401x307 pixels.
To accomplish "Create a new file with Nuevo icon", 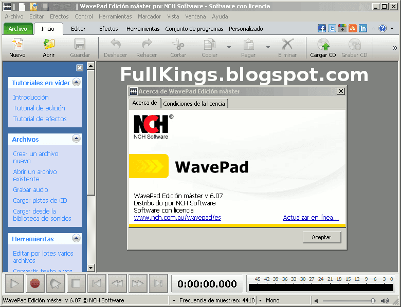I will (x=17, y=45).
